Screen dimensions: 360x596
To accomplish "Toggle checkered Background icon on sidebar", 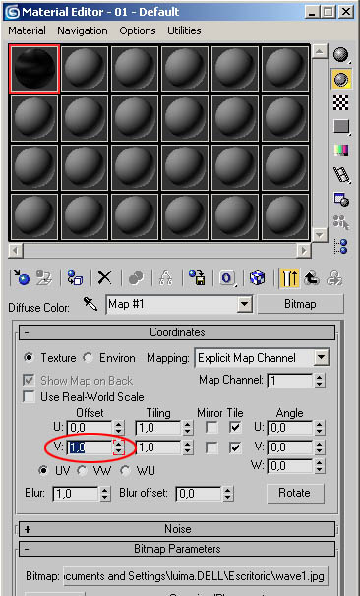I will click(341, 102).
